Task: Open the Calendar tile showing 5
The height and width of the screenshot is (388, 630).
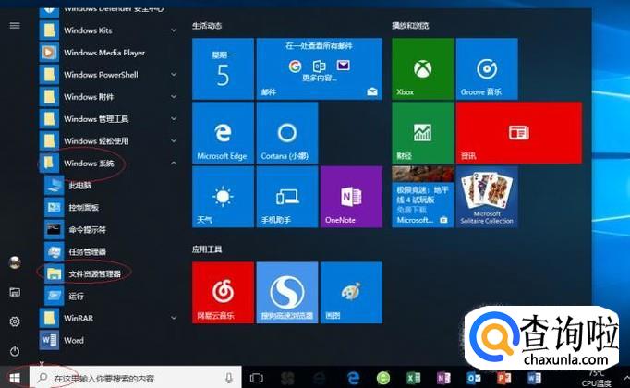Action: pos(223,68)
